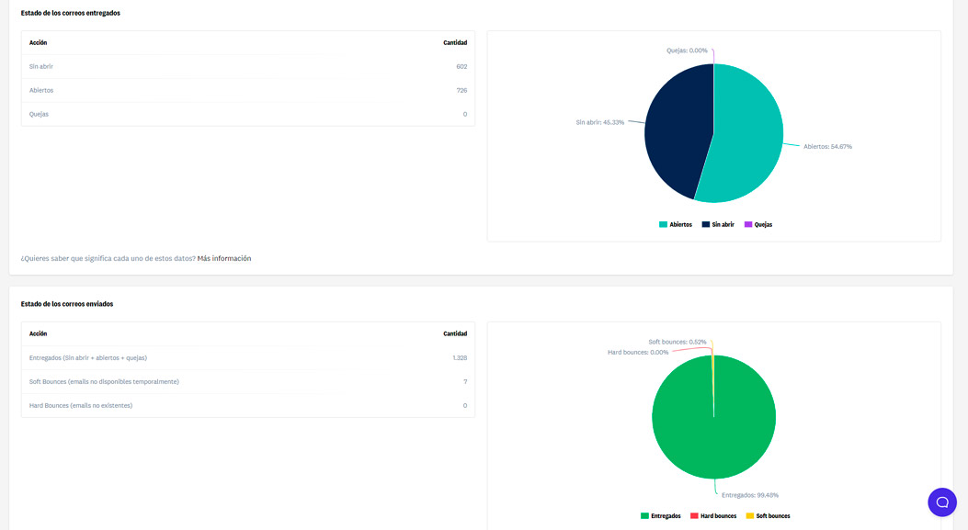Open the 'Más información' link
The height and width of the screenshot is (530, 968).
[224, 258]
